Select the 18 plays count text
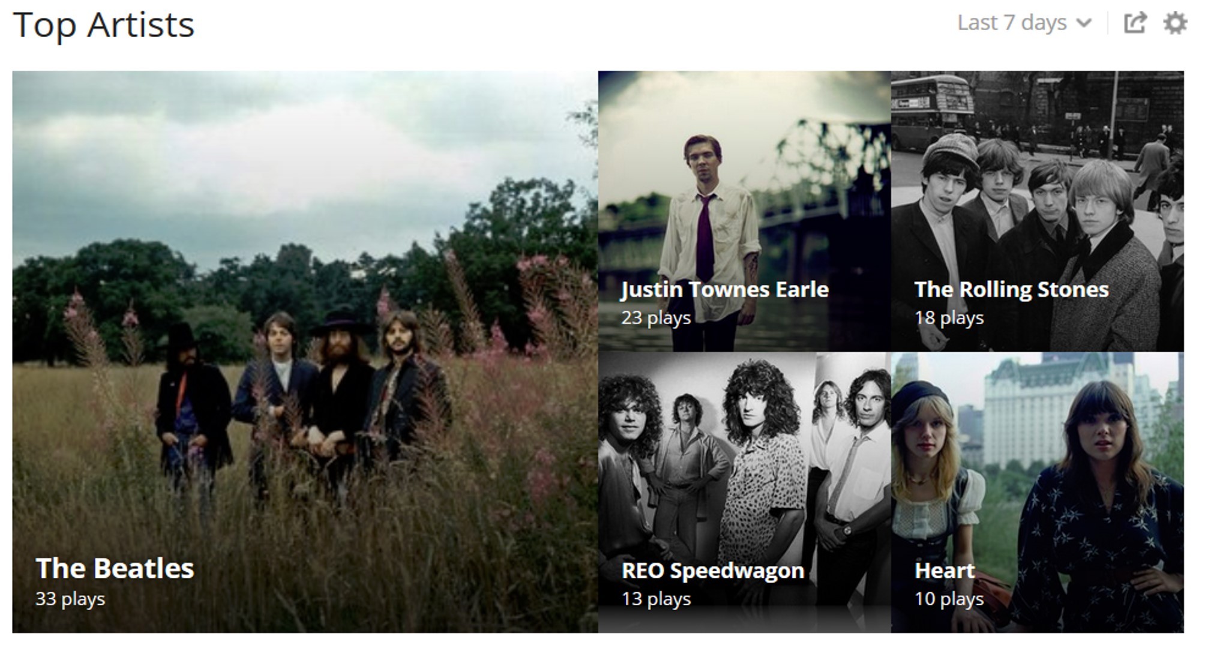1205x648 pixels. point(949,317)
